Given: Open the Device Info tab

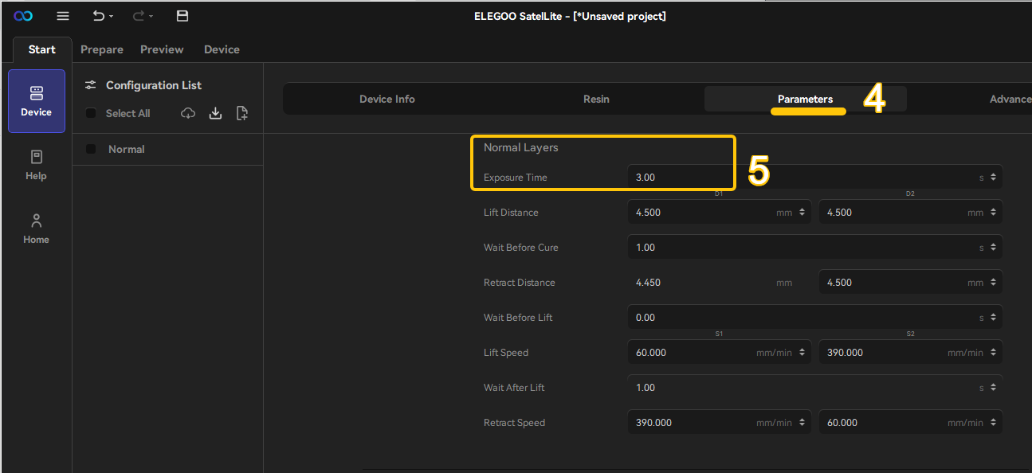Looking at the screenshot, I should pos(387,99).
